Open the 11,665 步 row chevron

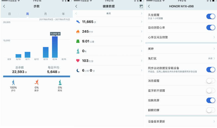pyautogui.click(x=141, y=22)
